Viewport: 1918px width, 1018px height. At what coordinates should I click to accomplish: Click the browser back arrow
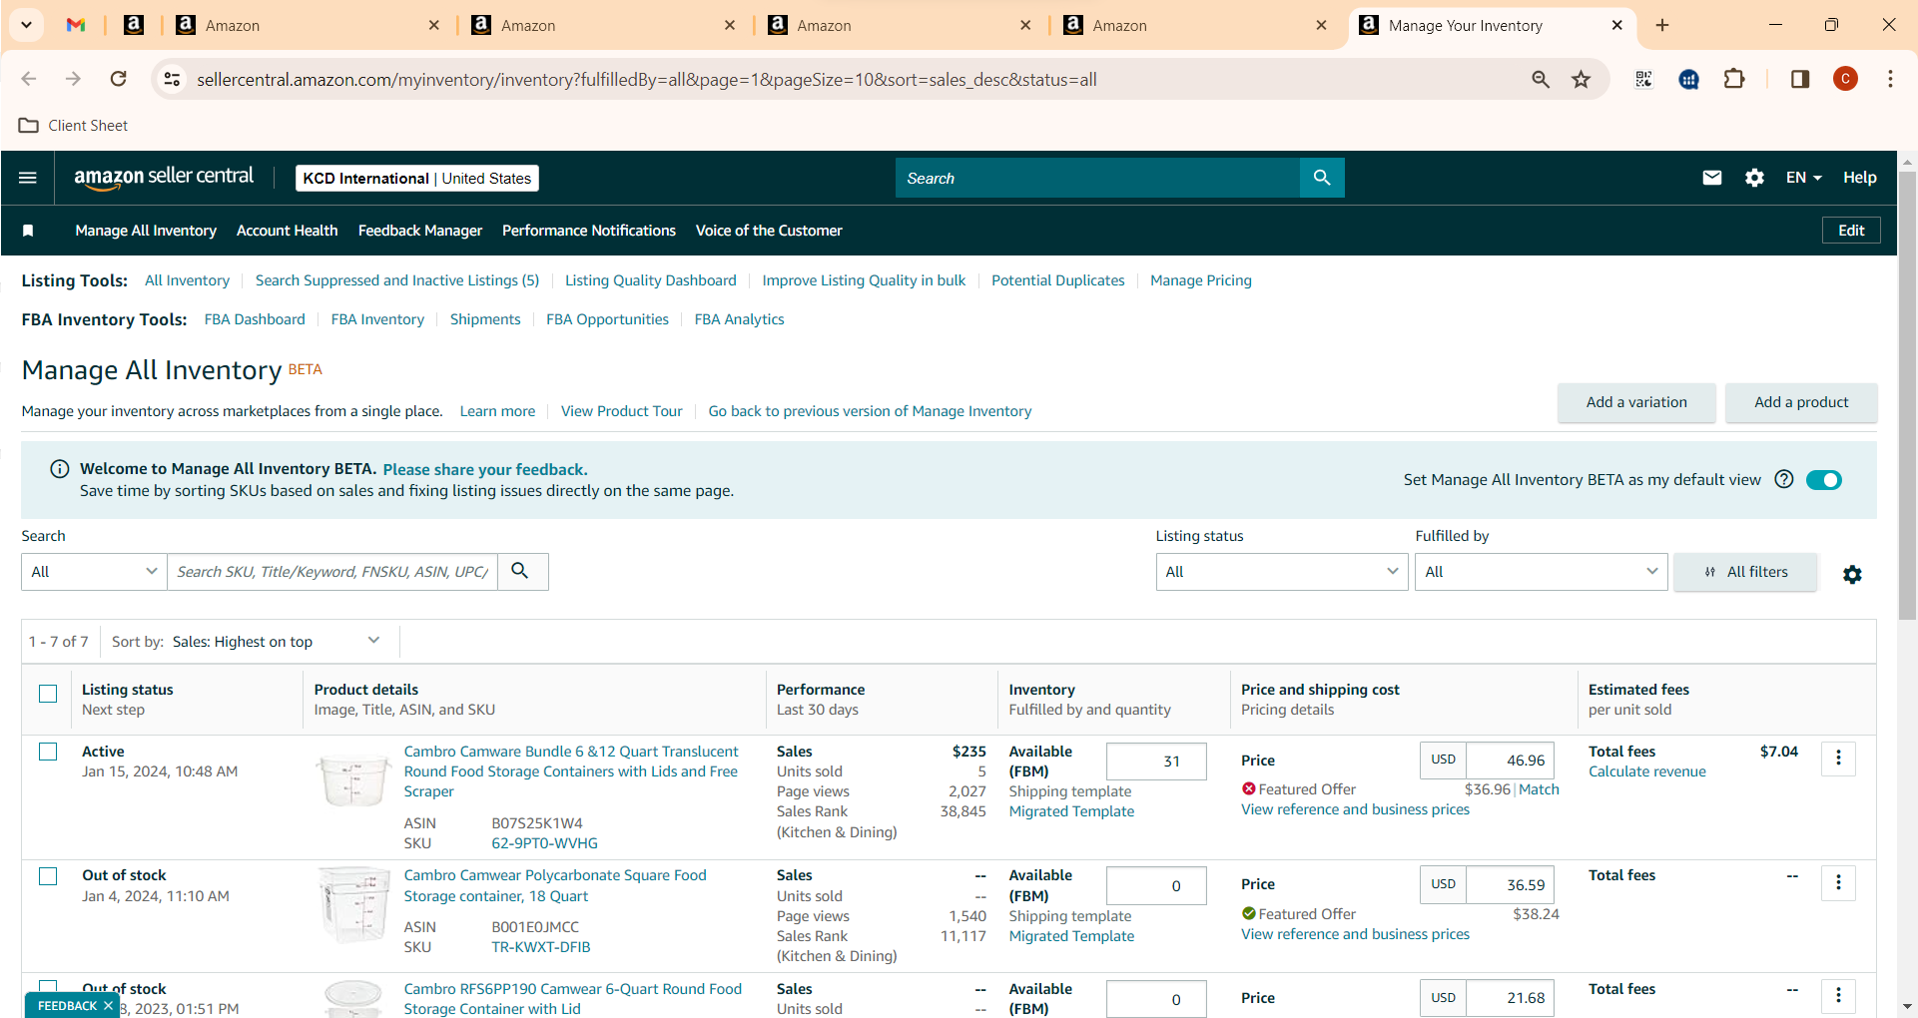tap(29, 79)
